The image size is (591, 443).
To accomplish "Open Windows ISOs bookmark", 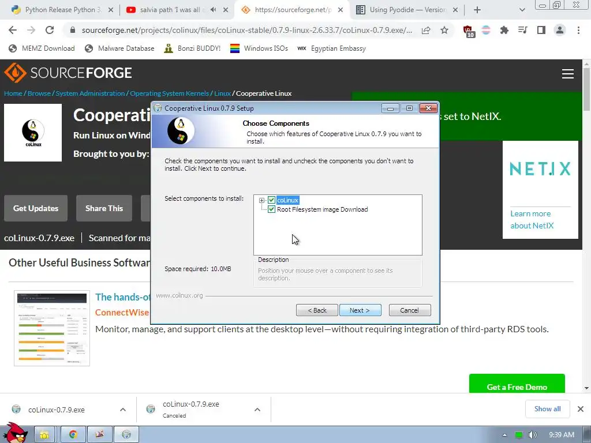I will point(259,48).
